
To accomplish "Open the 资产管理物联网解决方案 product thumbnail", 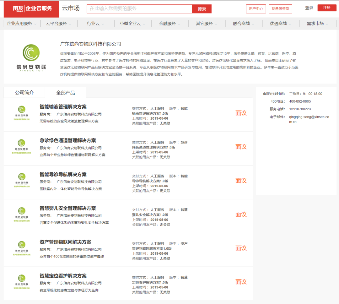I will pos(22,248).
